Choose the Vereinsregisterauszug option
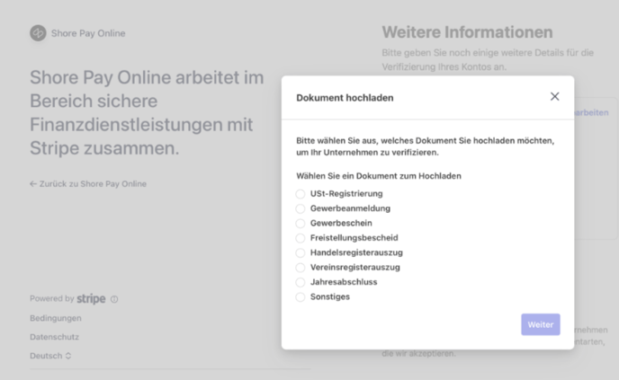This screenshot has height=380, width=619. coord(301,268)
